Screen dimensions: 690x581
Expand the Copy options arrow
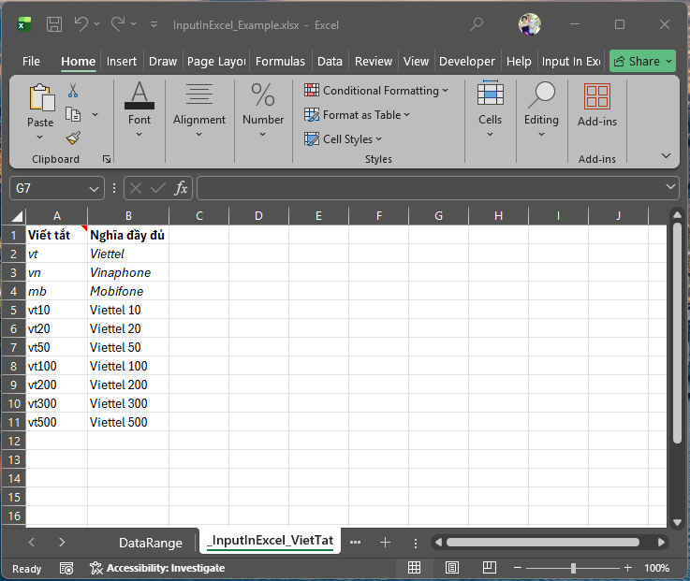pos(95,115)
